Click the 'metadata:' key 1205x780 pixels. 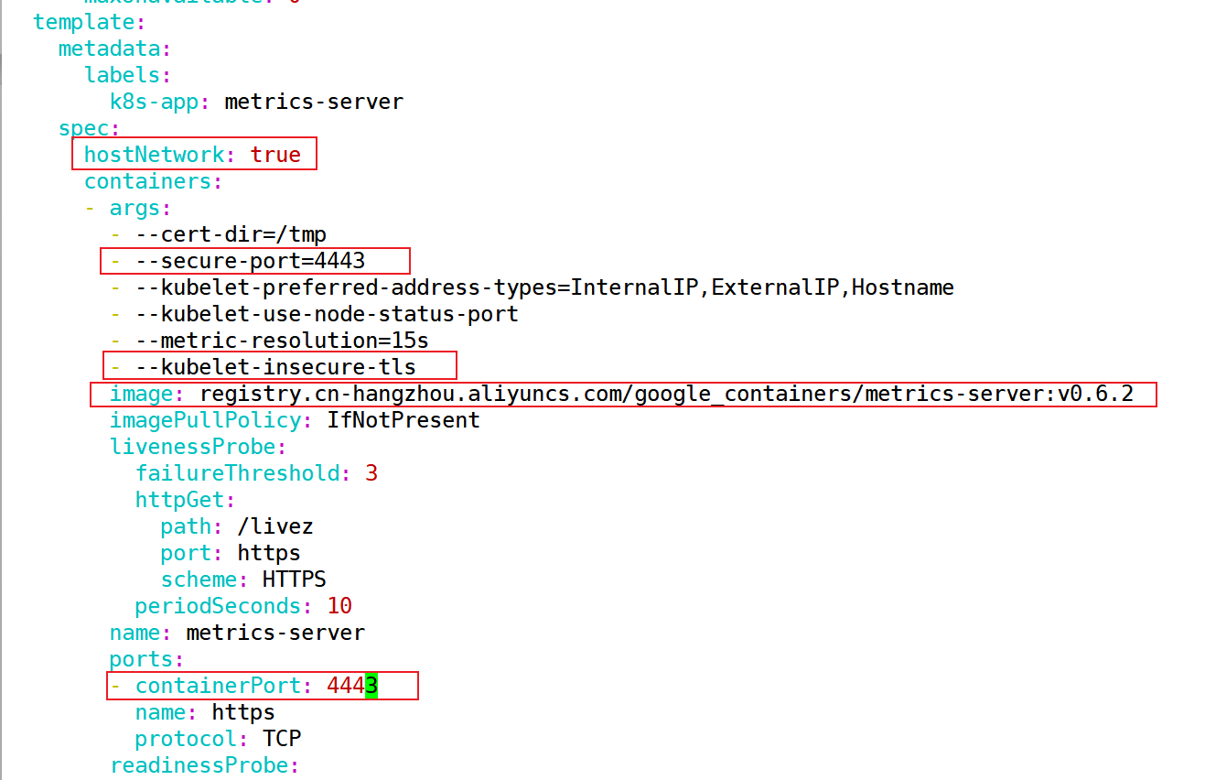point(115,48)
